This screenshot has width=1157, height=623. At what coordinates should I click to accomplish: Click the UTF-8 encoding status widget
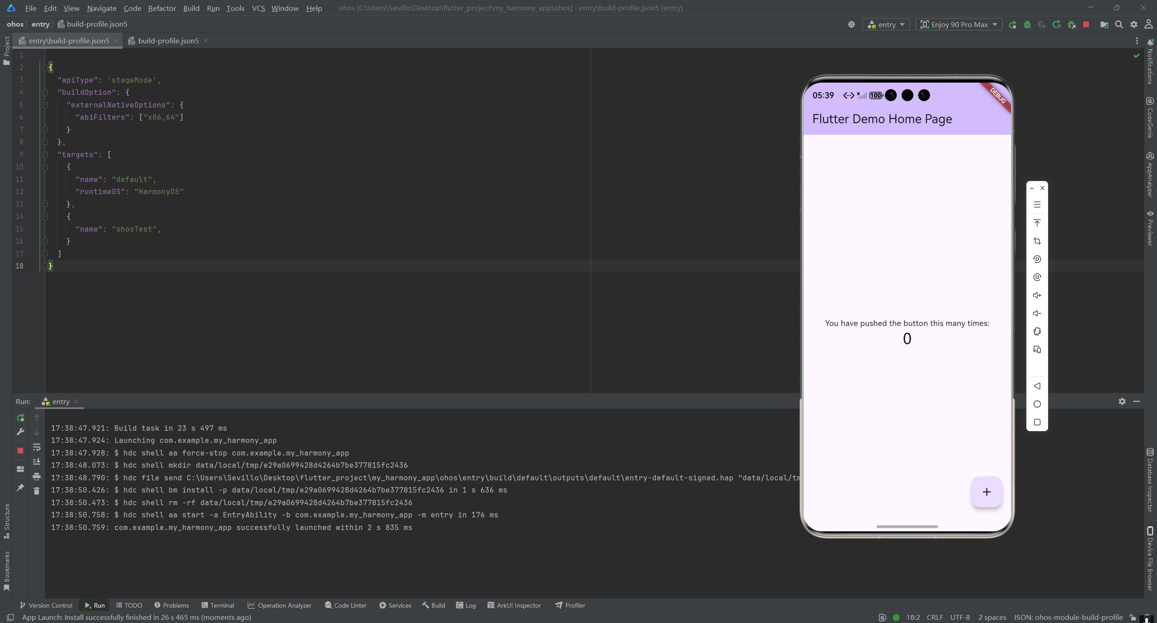tap(960, 617)
